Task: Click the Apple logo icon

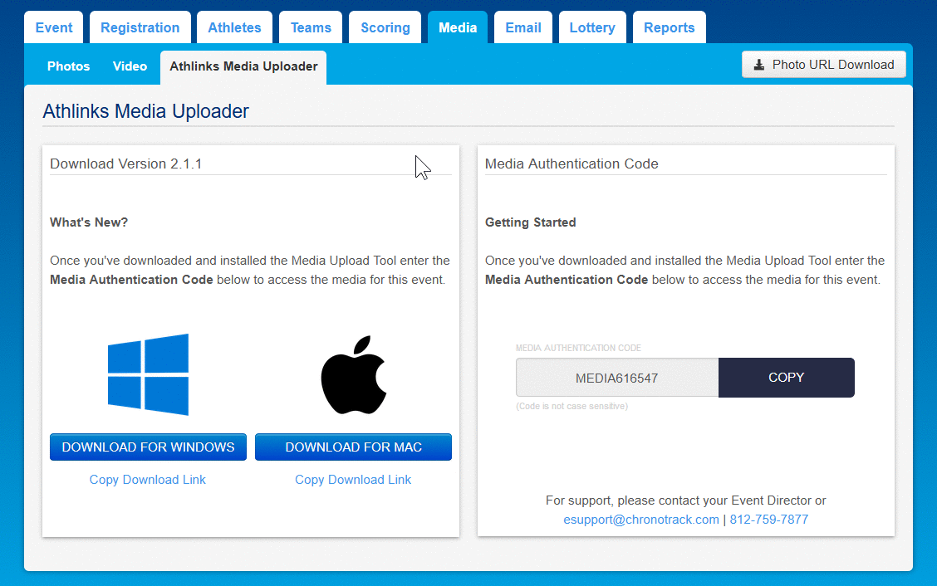Action: [354, 374]
